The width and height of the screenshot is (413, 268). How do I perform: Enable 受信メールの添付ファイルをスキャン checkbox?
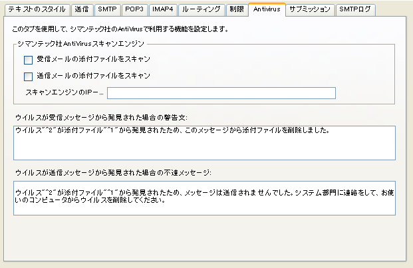pyautogui.click(x=28, y=60)
